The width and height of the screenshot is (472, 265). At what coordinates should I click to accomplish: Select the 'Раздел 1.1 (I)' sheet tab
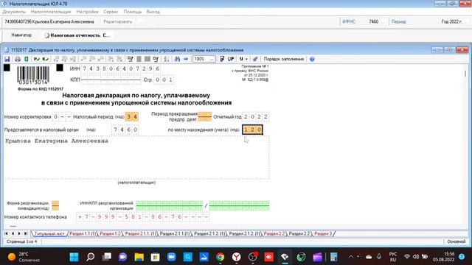[83, 233]
